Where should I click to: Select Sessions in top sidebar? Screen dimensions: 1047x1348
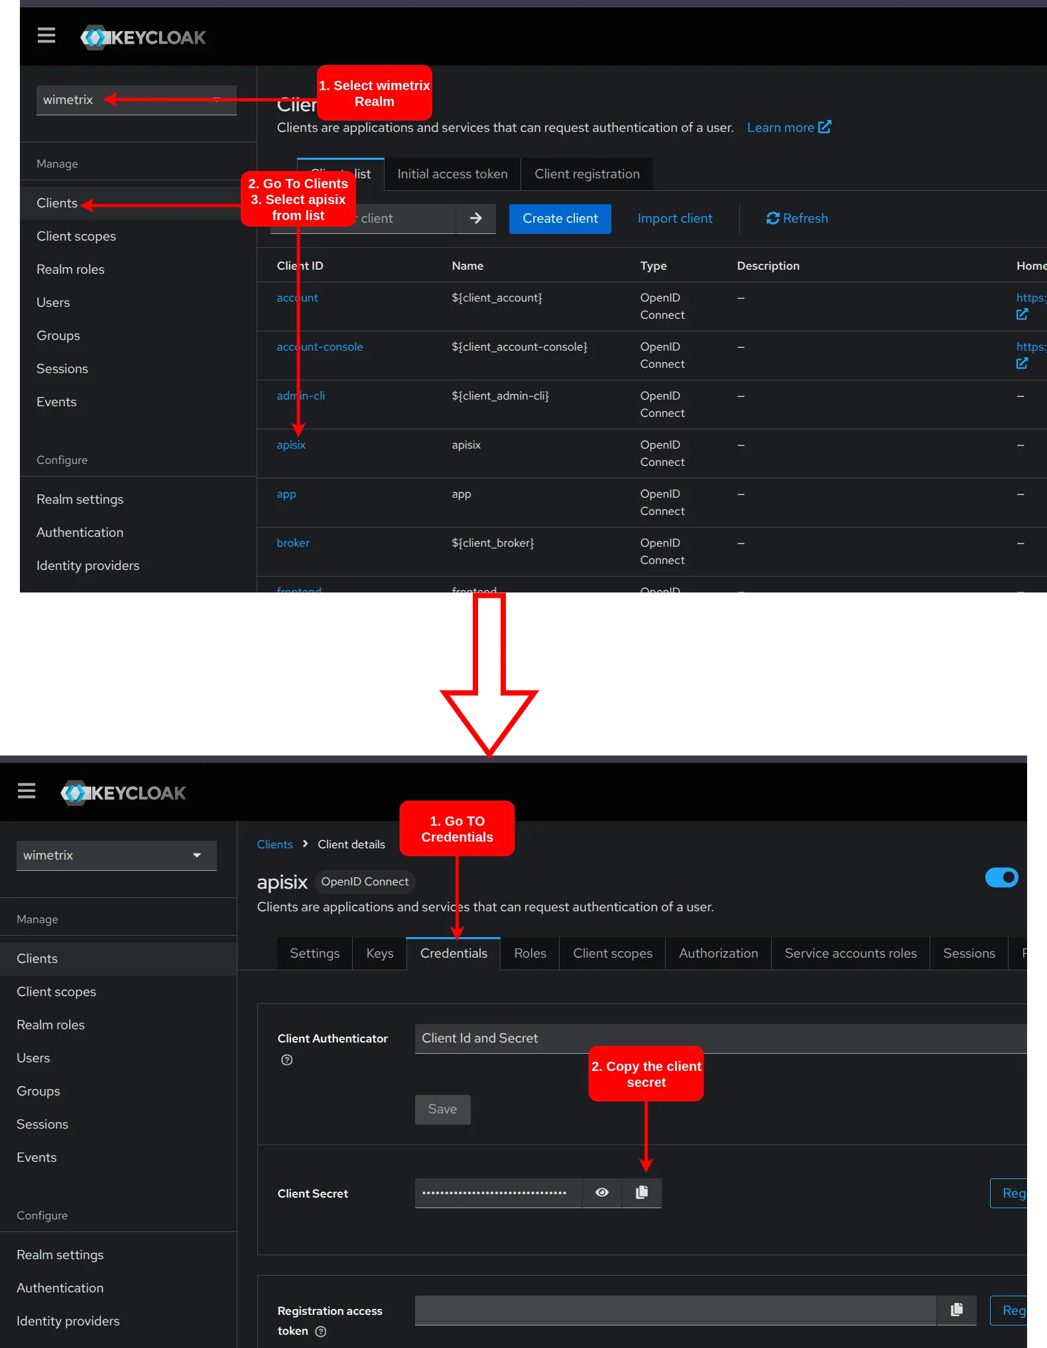pyautogui.click(x=138, y=368)
